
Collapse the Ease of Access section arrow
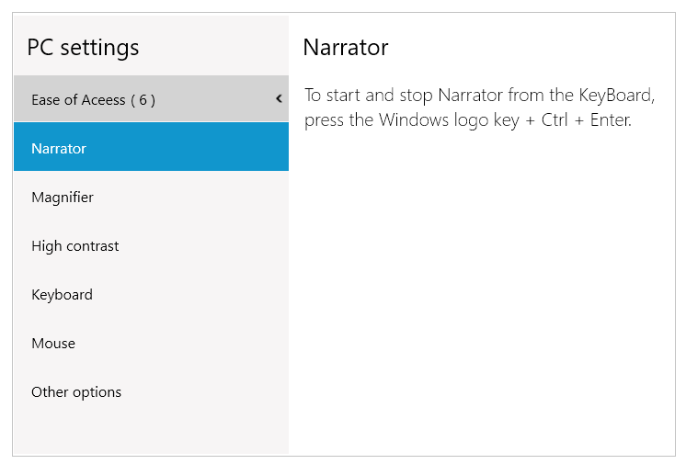pyautogui.click(x=279, y=99)
